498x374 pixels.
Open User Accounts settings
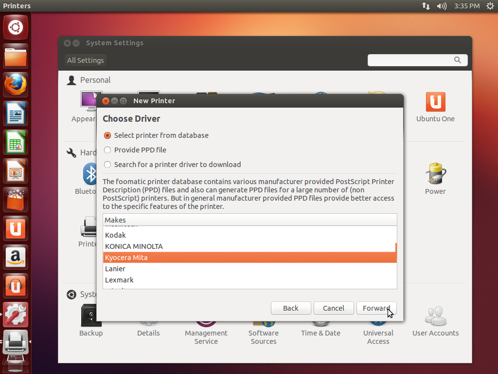435,321
